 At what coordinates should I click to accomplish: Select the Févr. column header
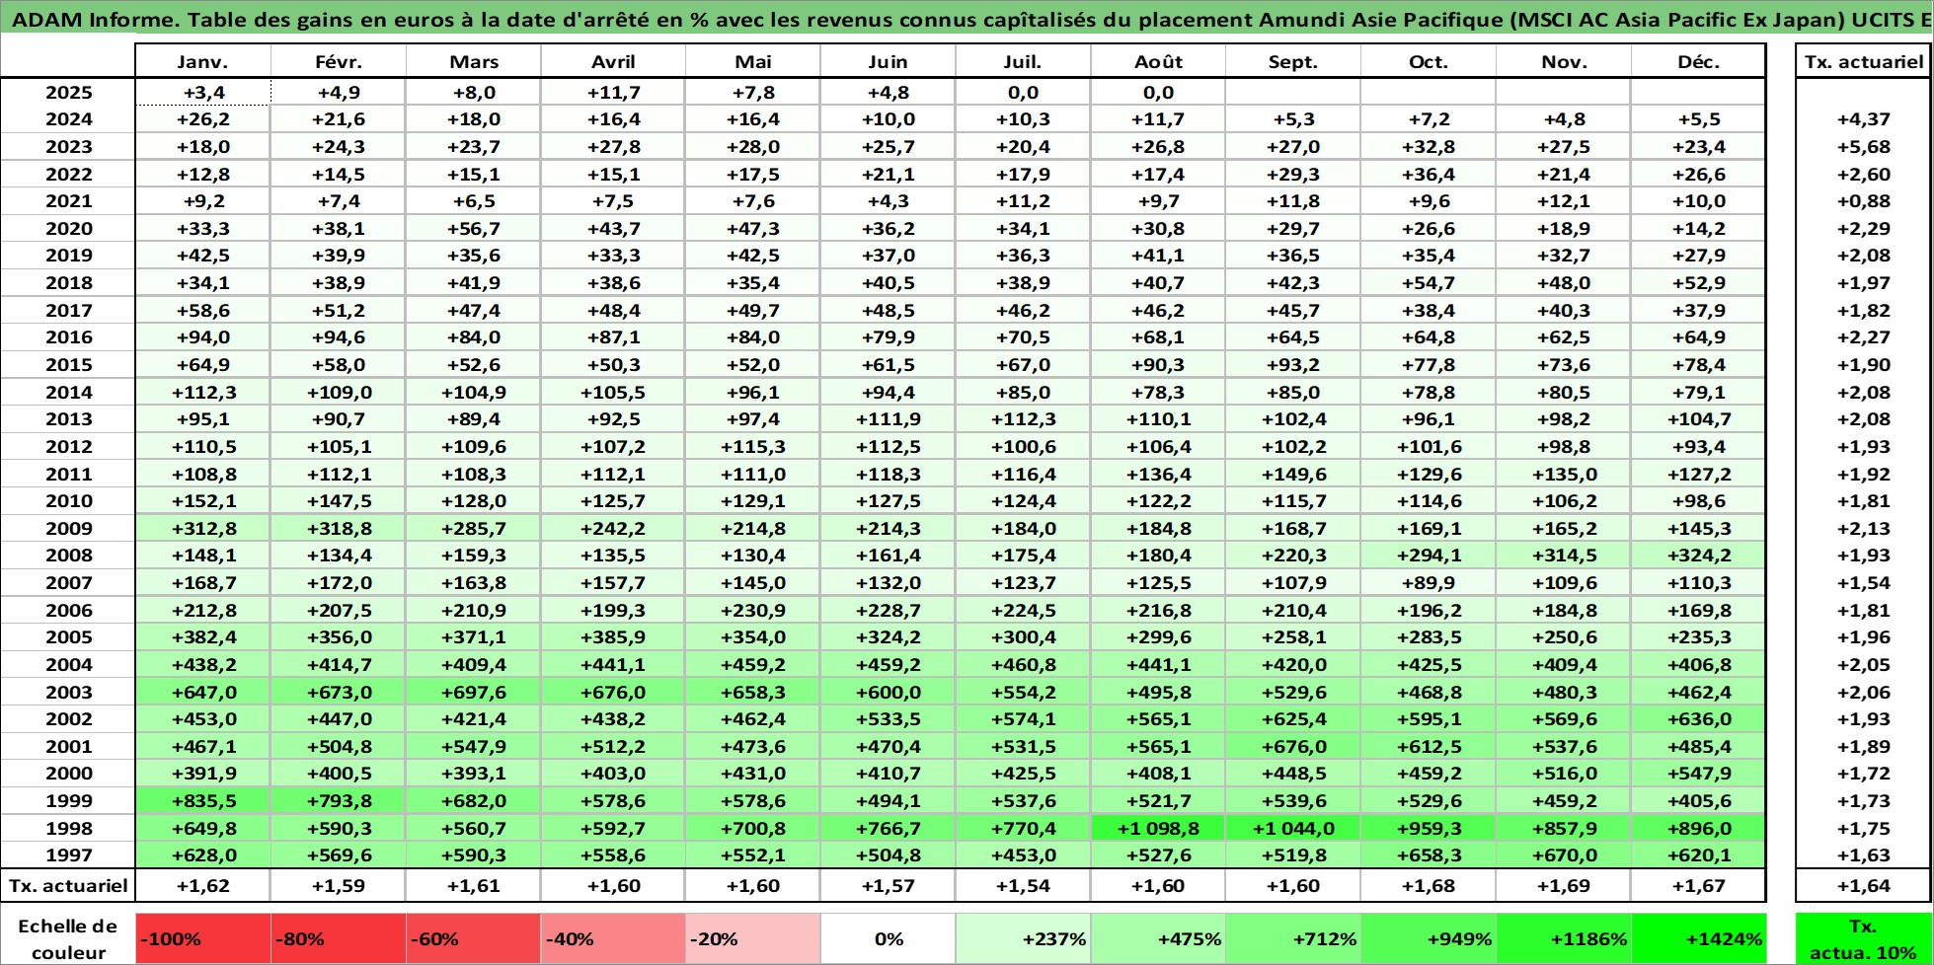click(x=339, y=61)
